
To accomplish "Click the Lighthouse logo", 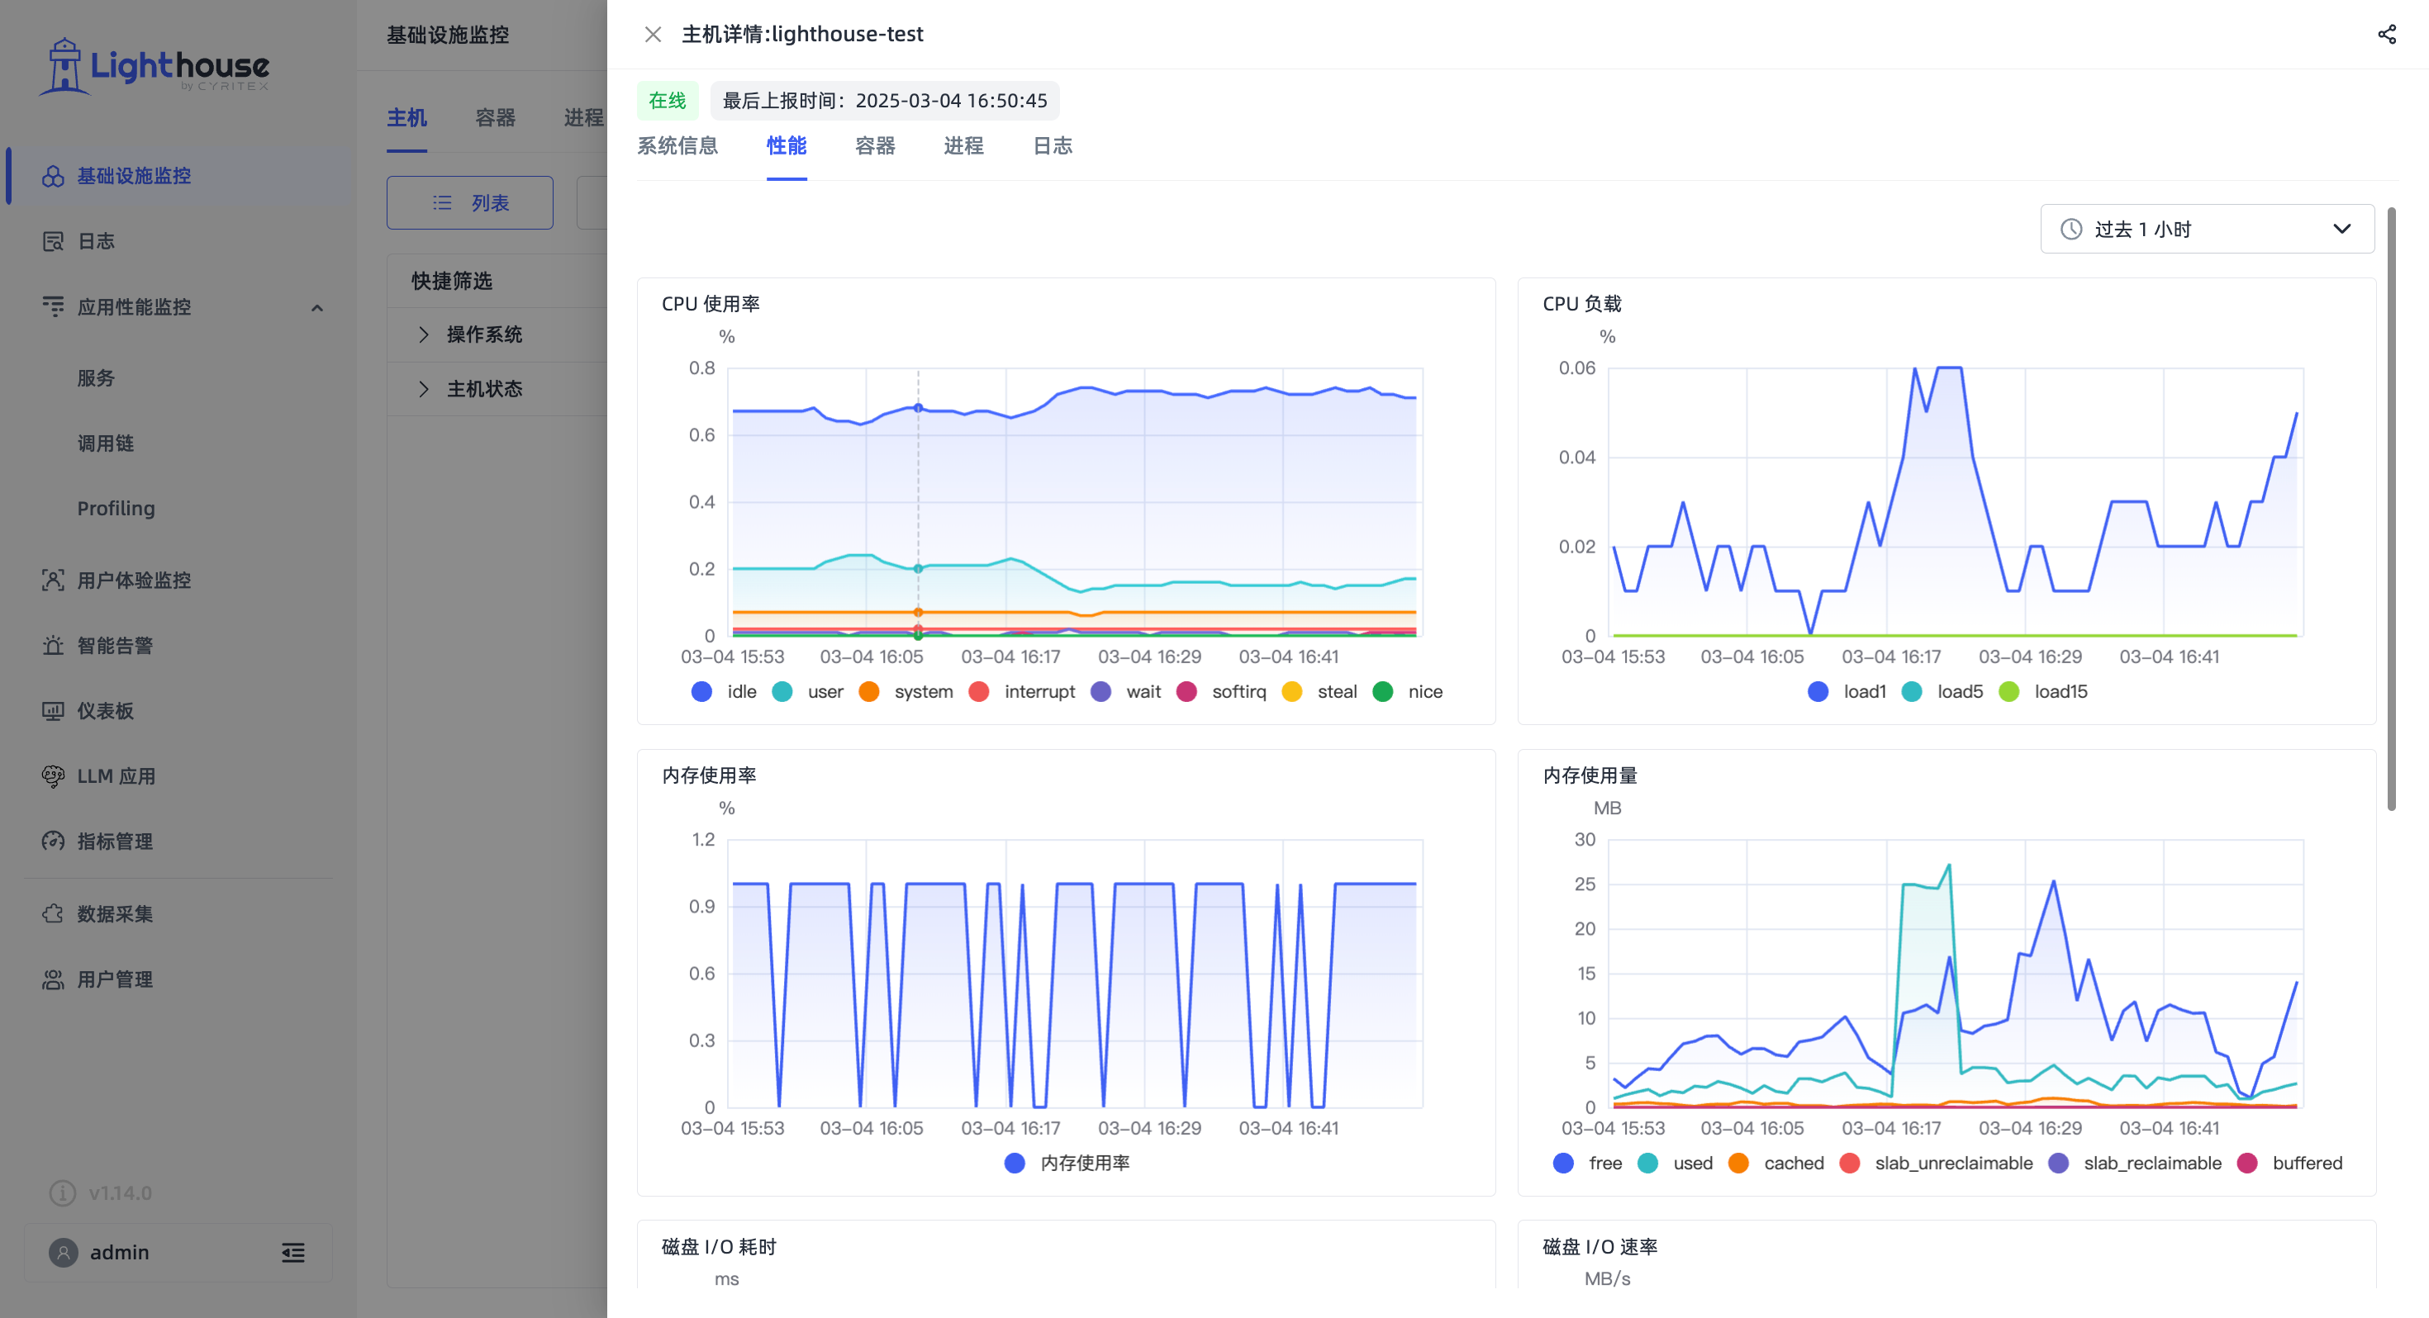I will point(154,67).
